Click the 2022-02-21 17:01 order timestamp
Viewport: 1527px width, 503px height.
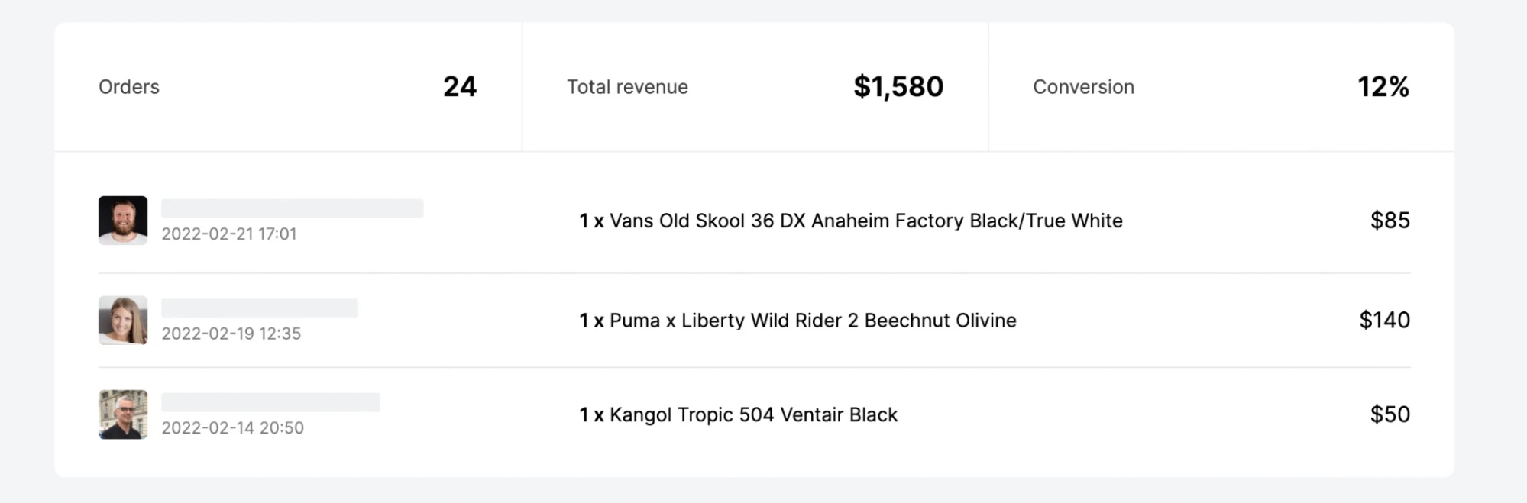tap(229, 234)
